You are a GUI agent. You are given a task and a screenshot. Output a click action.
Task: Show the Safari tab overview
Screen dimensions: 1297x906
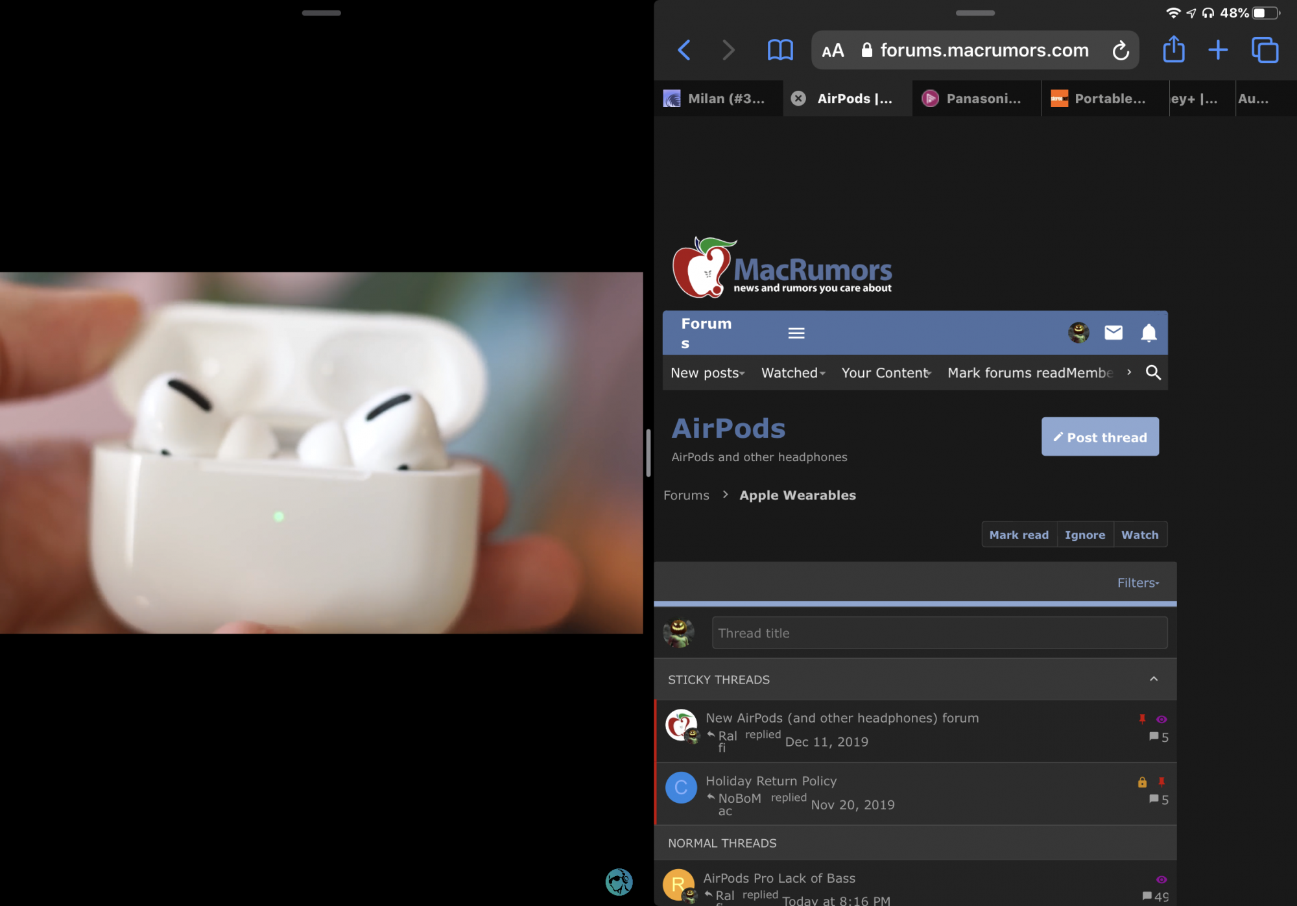coord(1265,50)
